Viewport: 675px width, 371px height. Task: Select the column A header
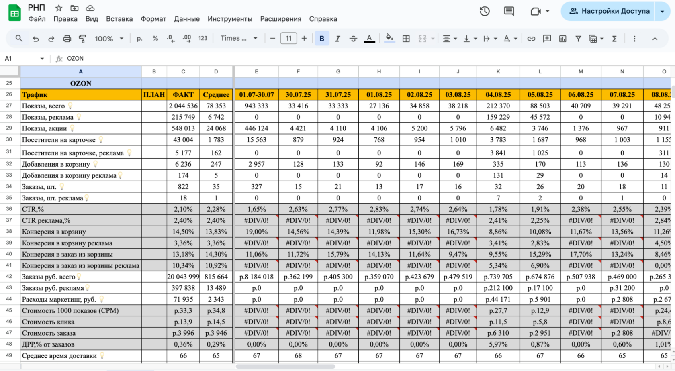coord(81,71)
